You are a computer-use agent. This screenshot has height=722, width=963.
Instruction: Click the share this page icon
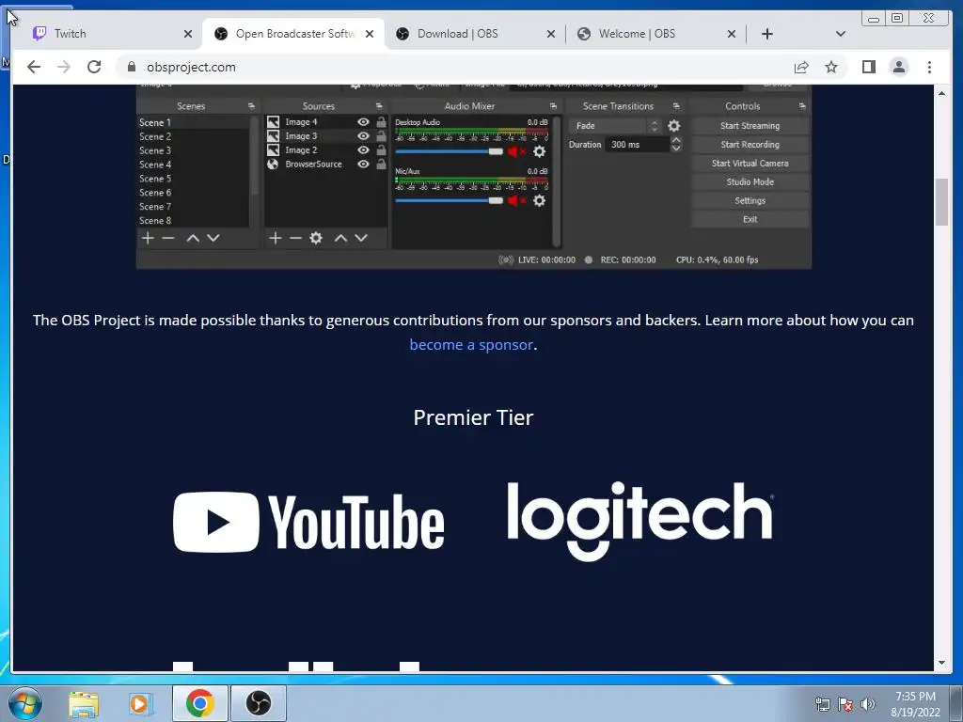801,67
